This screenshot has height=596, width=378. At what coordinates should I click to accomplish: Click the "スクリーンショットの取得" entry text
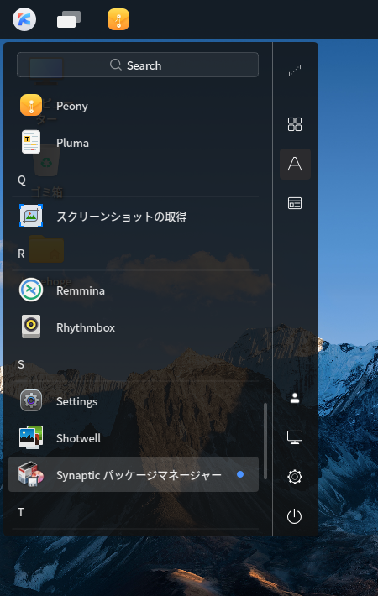coord(121,217)
